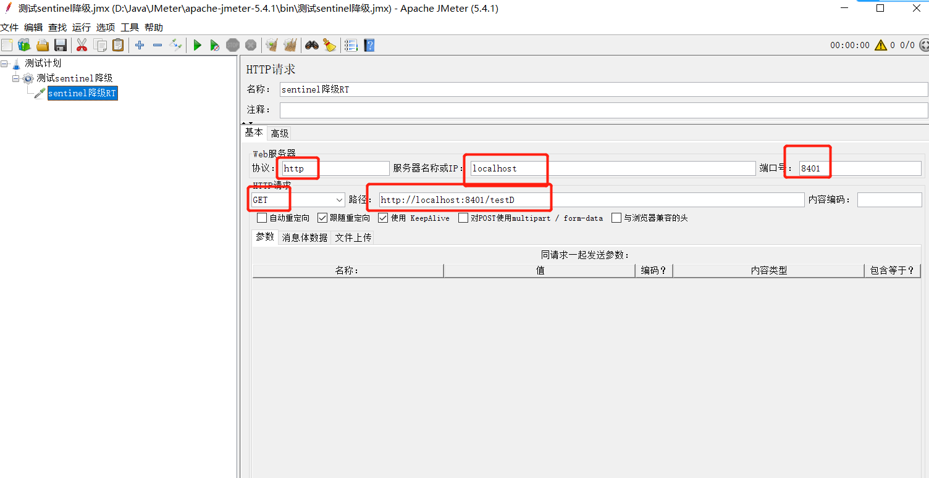Open the 帮助 menu

154,27
